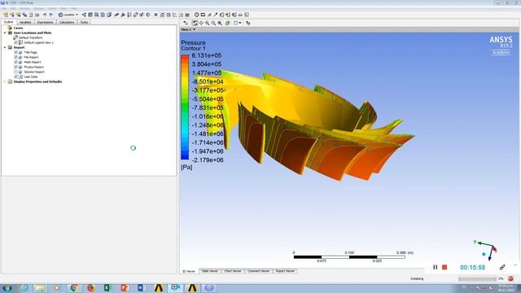Open the Comment Viewer tab
The height and width of the screenshot is (293, 521).
pos(259,271)
